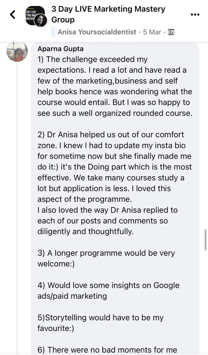Open the 3 Day LIVE Marketing Mastery Group title
This screenshot has width=208, height=355.
point(108,14)
